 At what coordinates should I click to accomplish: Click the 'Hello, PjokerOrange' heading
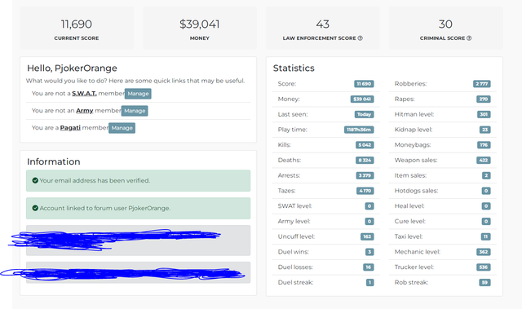point(72,68)
